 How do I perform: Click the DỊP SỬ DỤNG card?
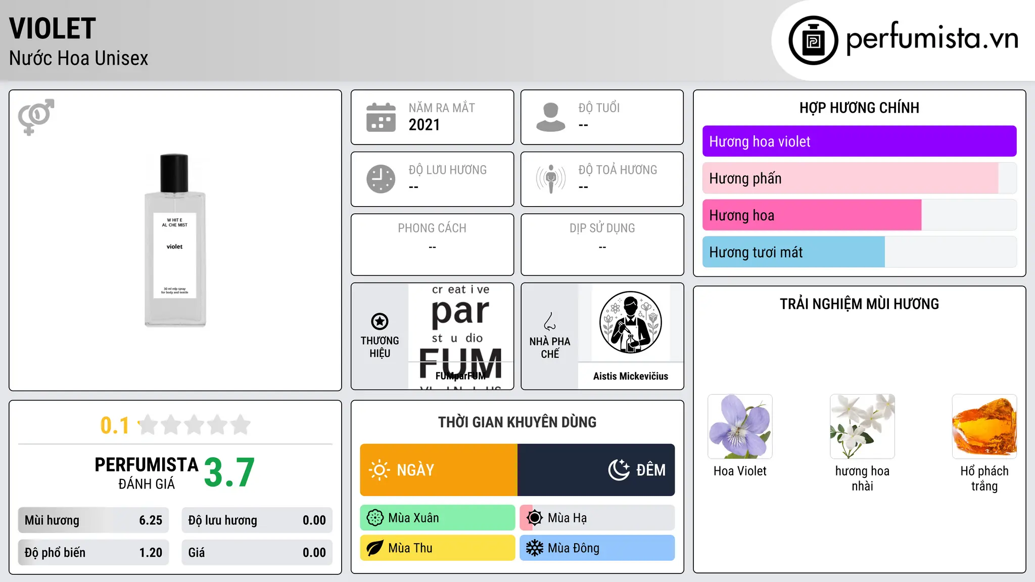click(602, 245)
